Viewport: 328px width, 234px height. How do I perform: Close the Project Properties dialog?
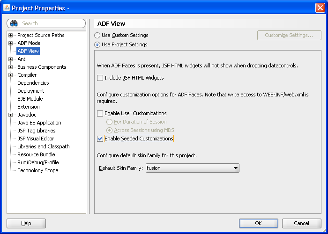[320, 8]
